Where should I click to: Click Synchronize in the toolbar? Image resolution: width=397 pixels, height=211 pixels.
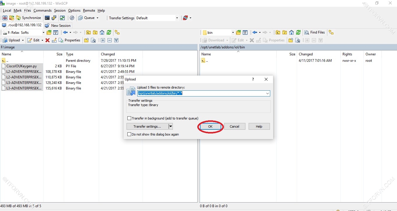tap(29, 18)
